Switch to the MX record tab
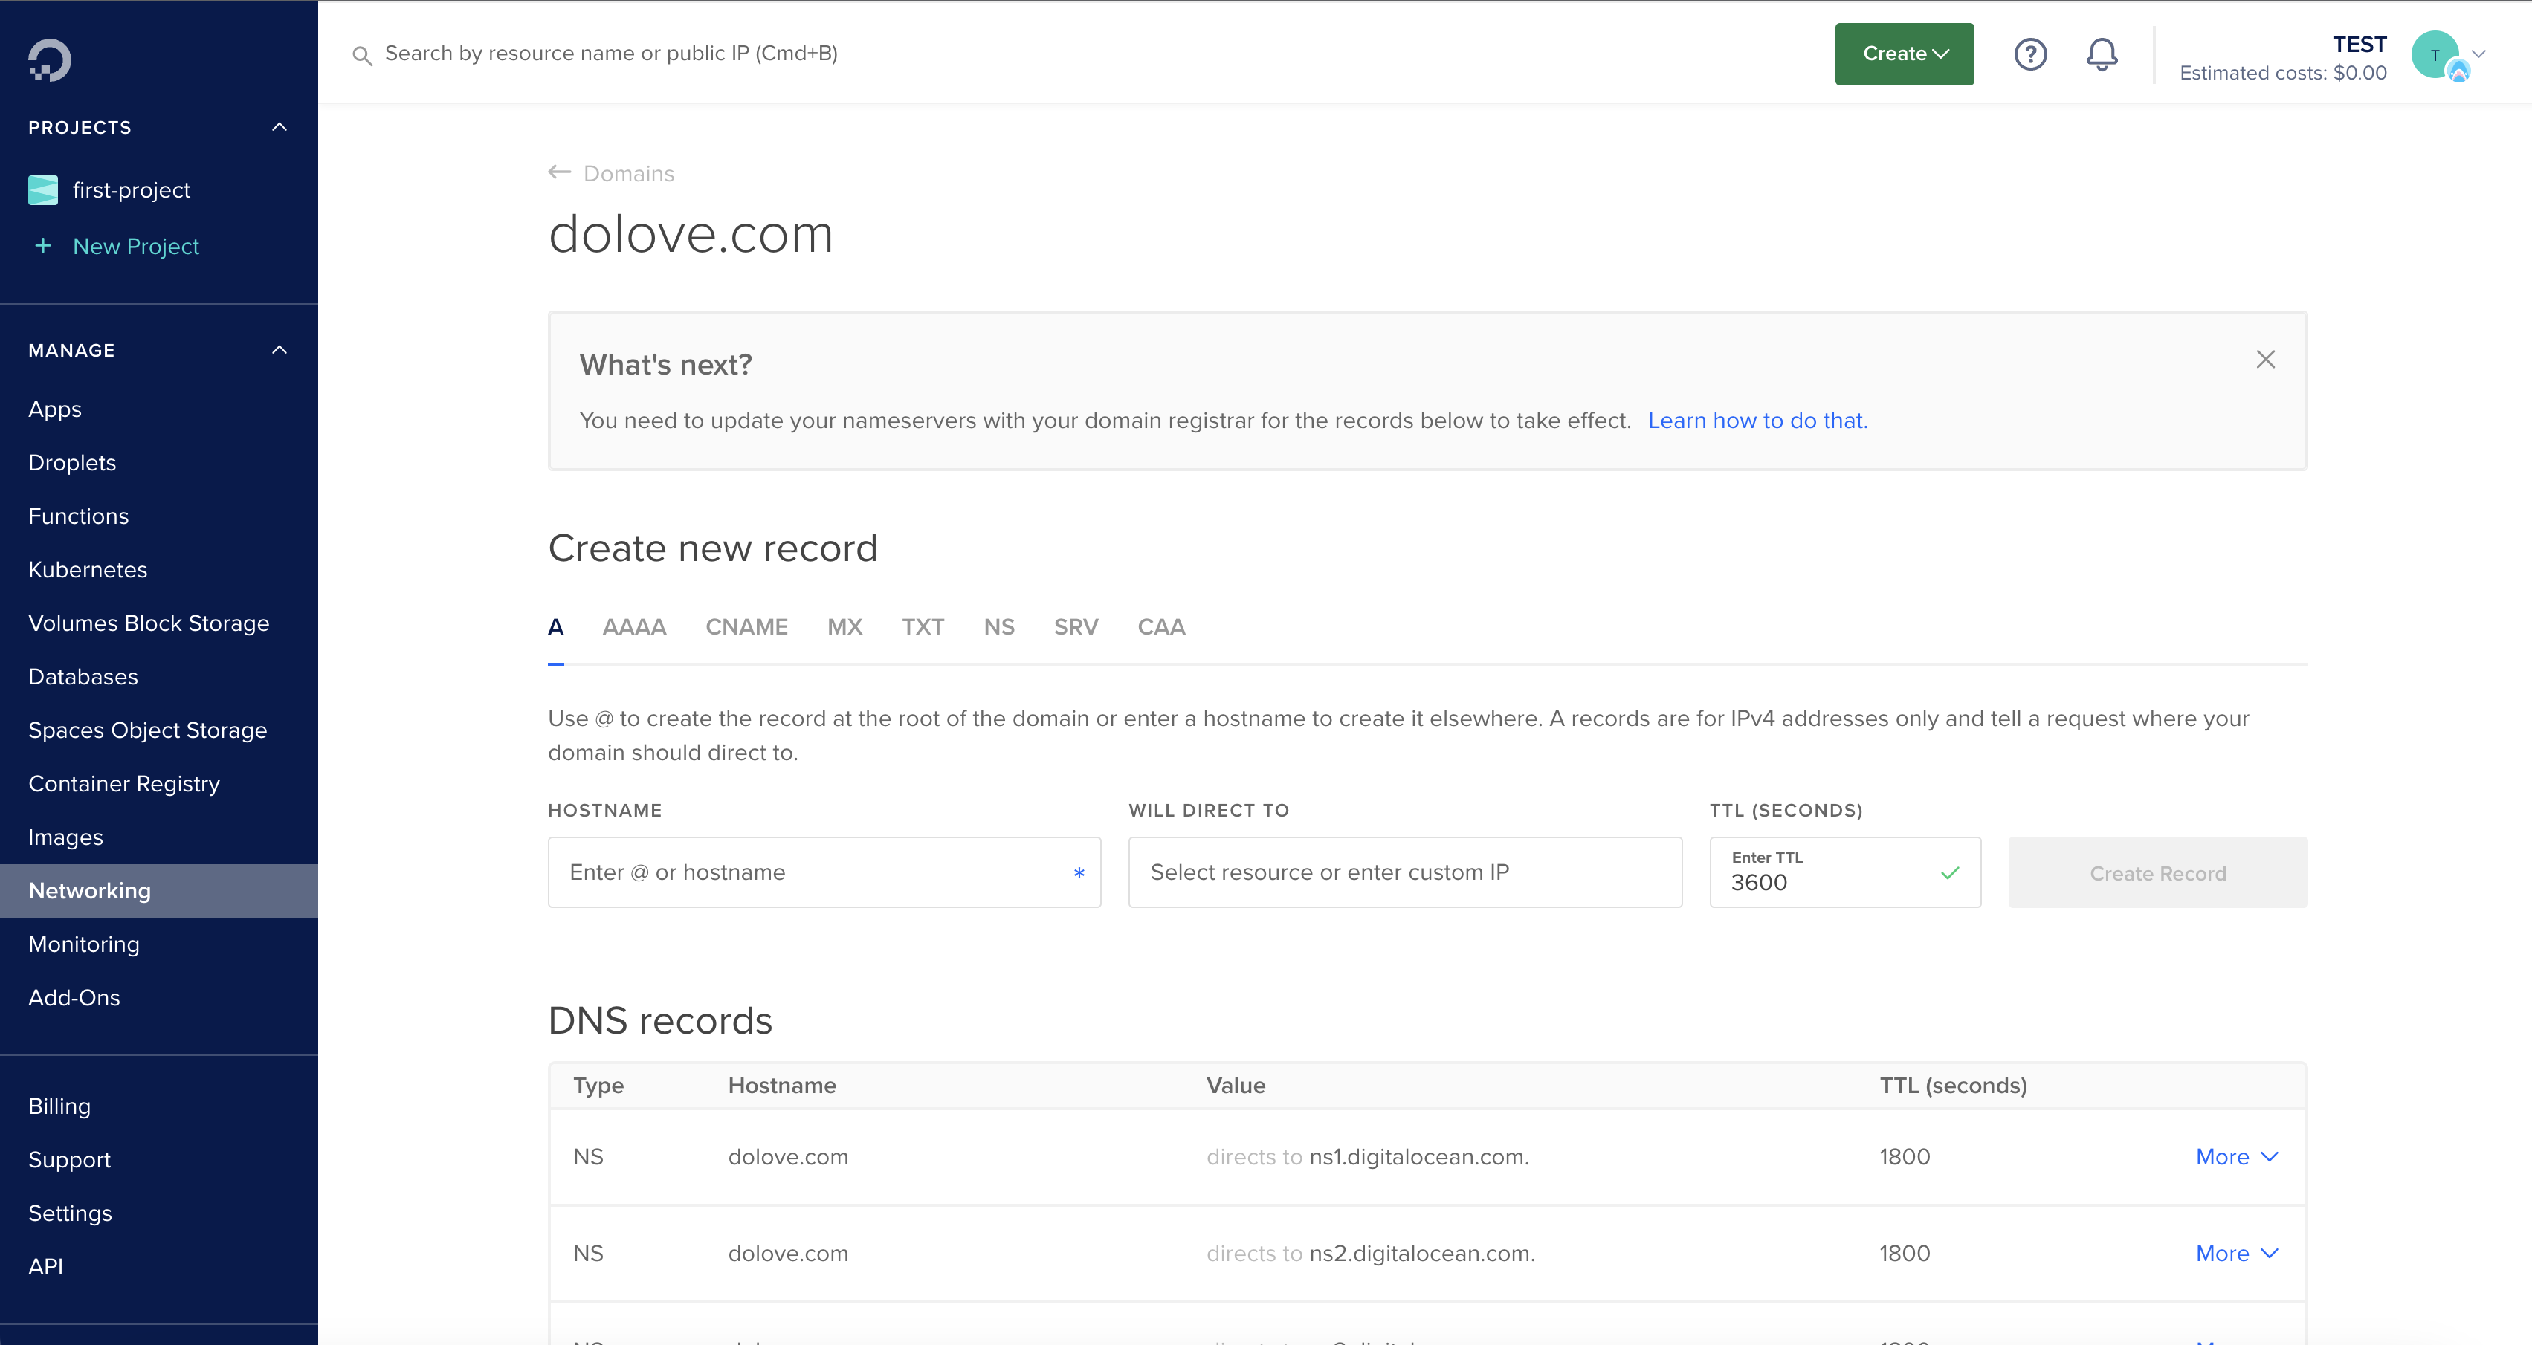This screenshot has height=1345, width=2532. 844,627
